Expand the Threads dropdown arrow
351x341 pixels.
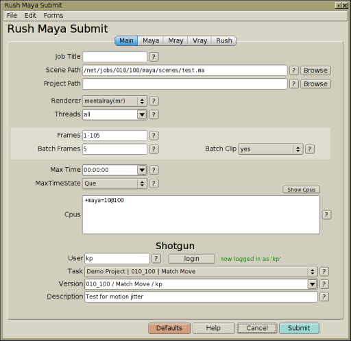142,114
